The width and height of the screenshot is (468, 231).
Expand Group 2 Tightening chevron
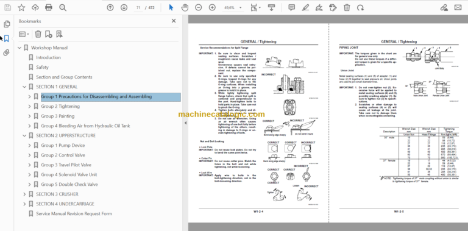coord(29,107)
